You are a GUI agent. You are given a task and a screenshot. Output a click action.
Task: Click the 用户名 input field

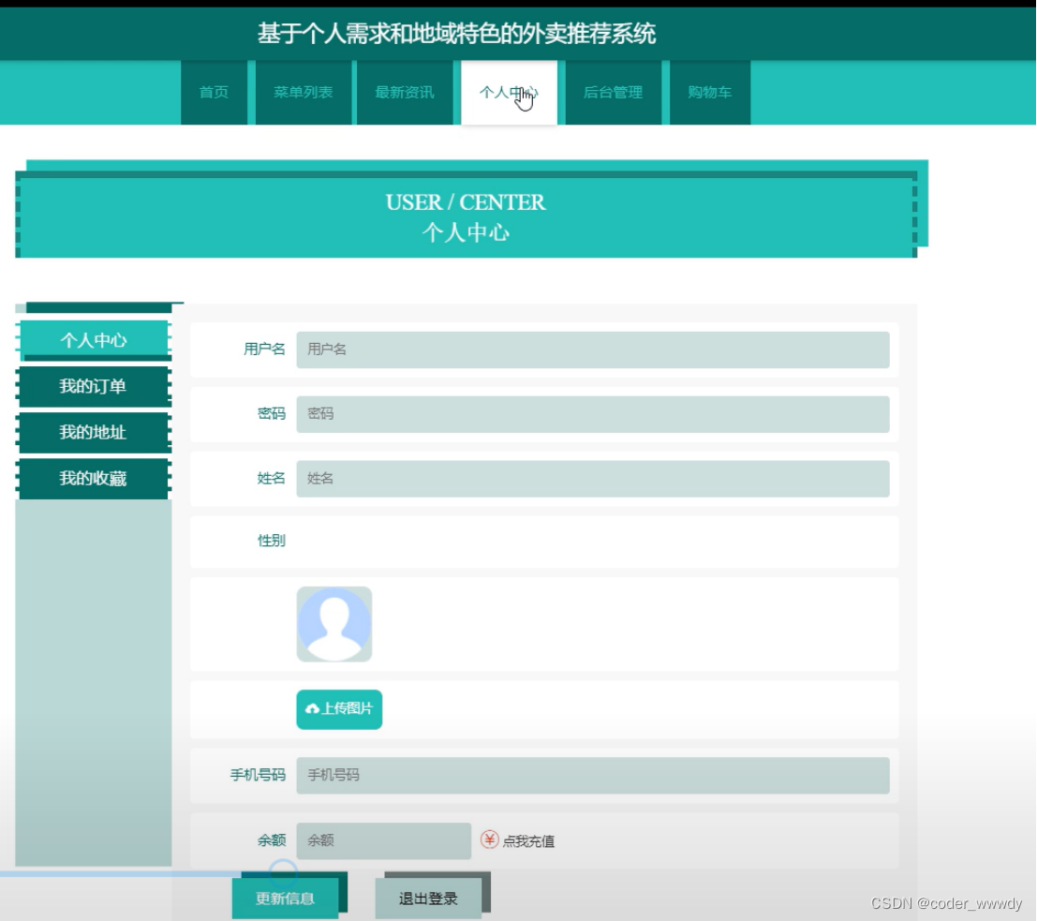pos(593,349)
